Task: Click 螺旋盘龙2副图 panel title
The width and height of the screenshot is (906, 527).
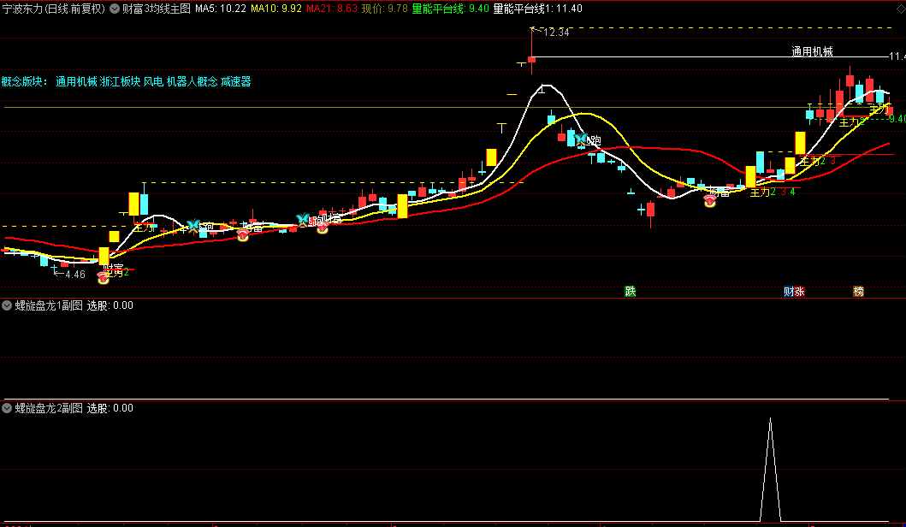Action: (x=49, y=408)
